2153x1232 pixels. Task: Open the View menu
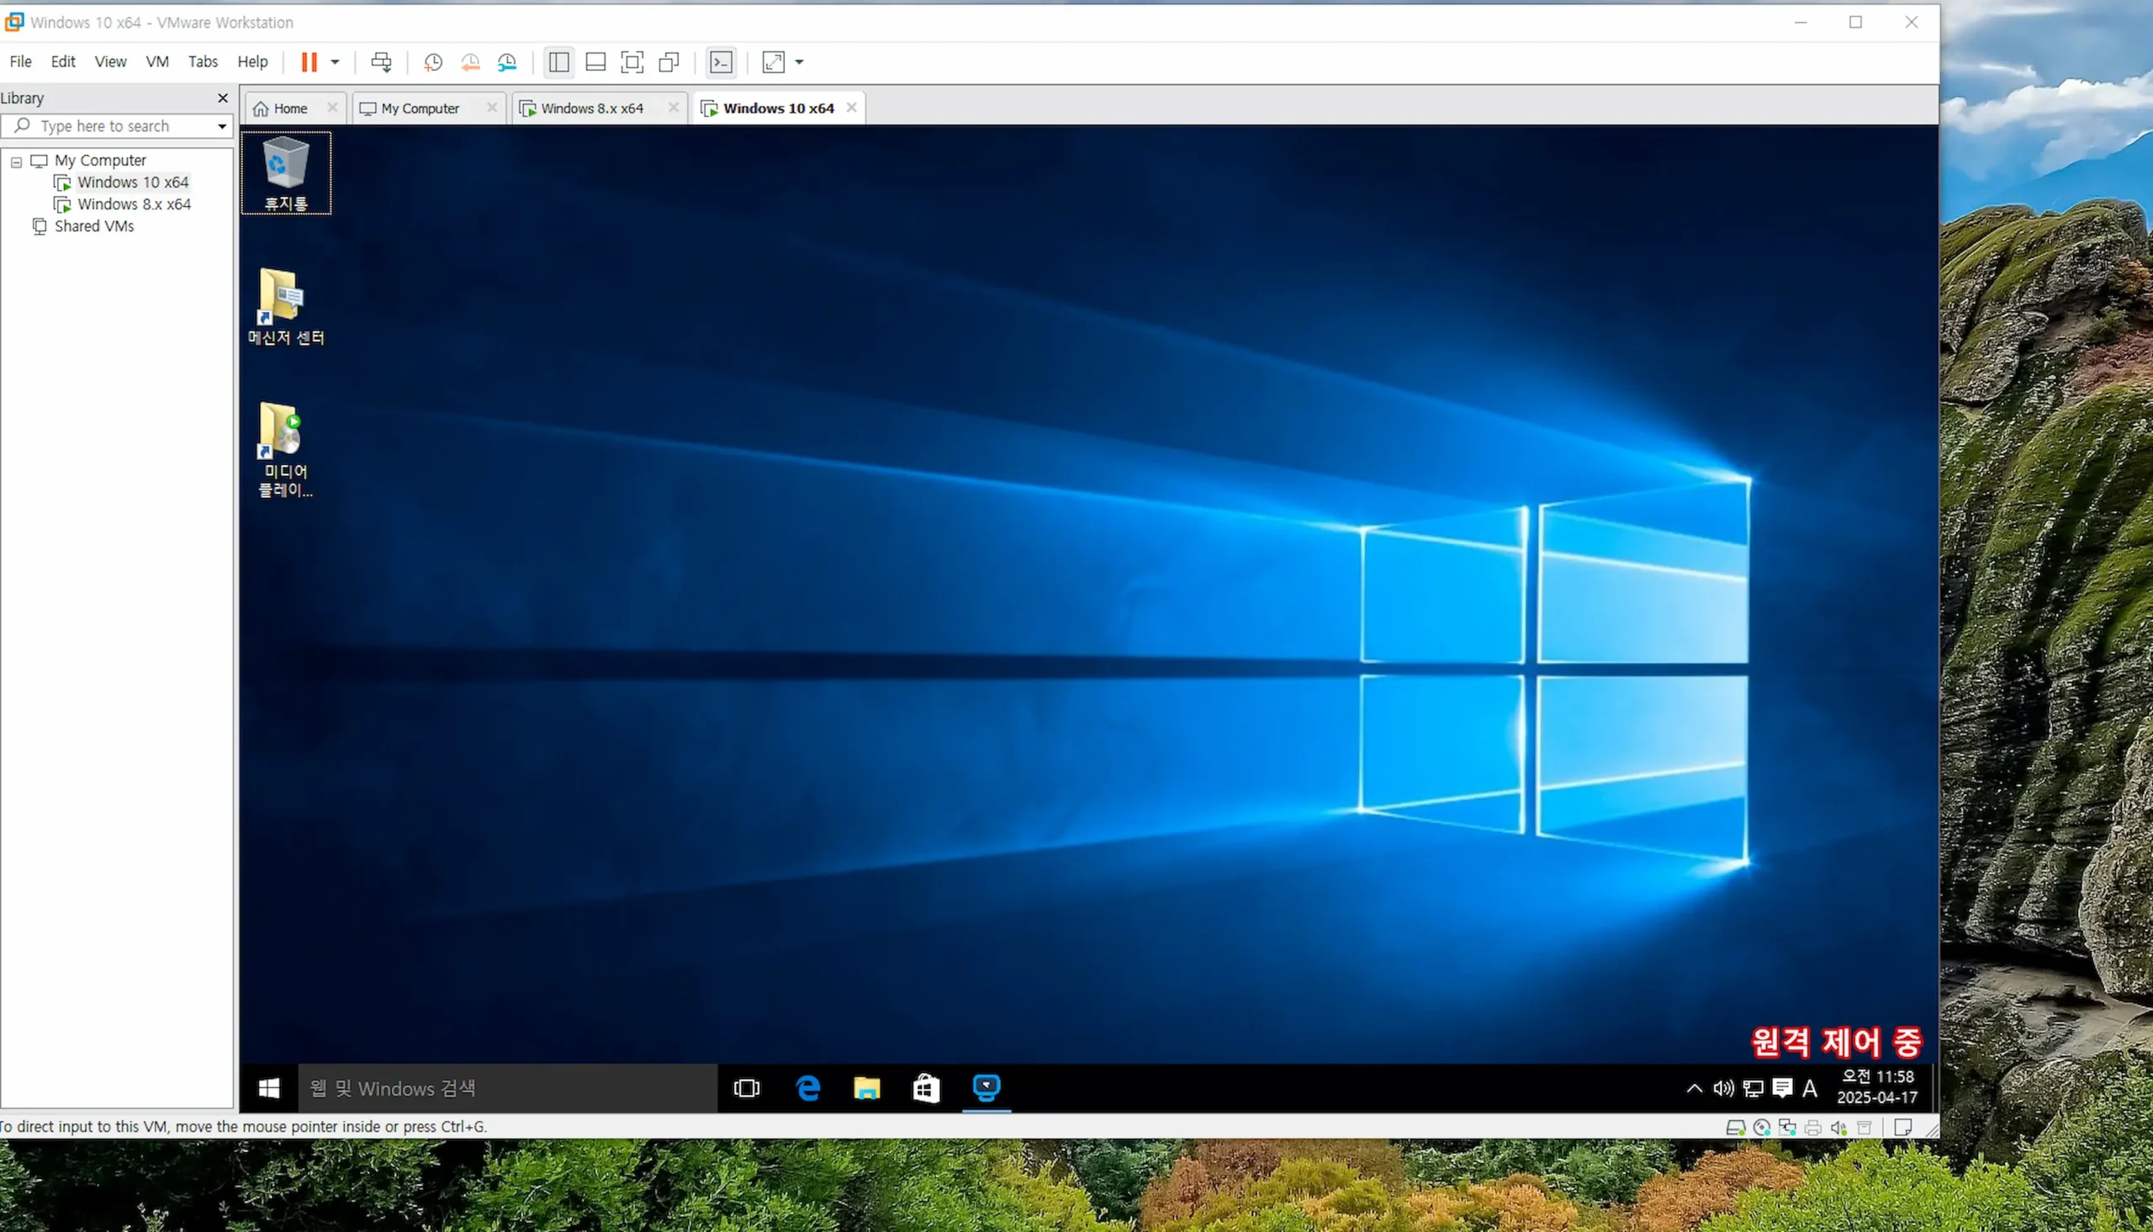coord(110,61)
